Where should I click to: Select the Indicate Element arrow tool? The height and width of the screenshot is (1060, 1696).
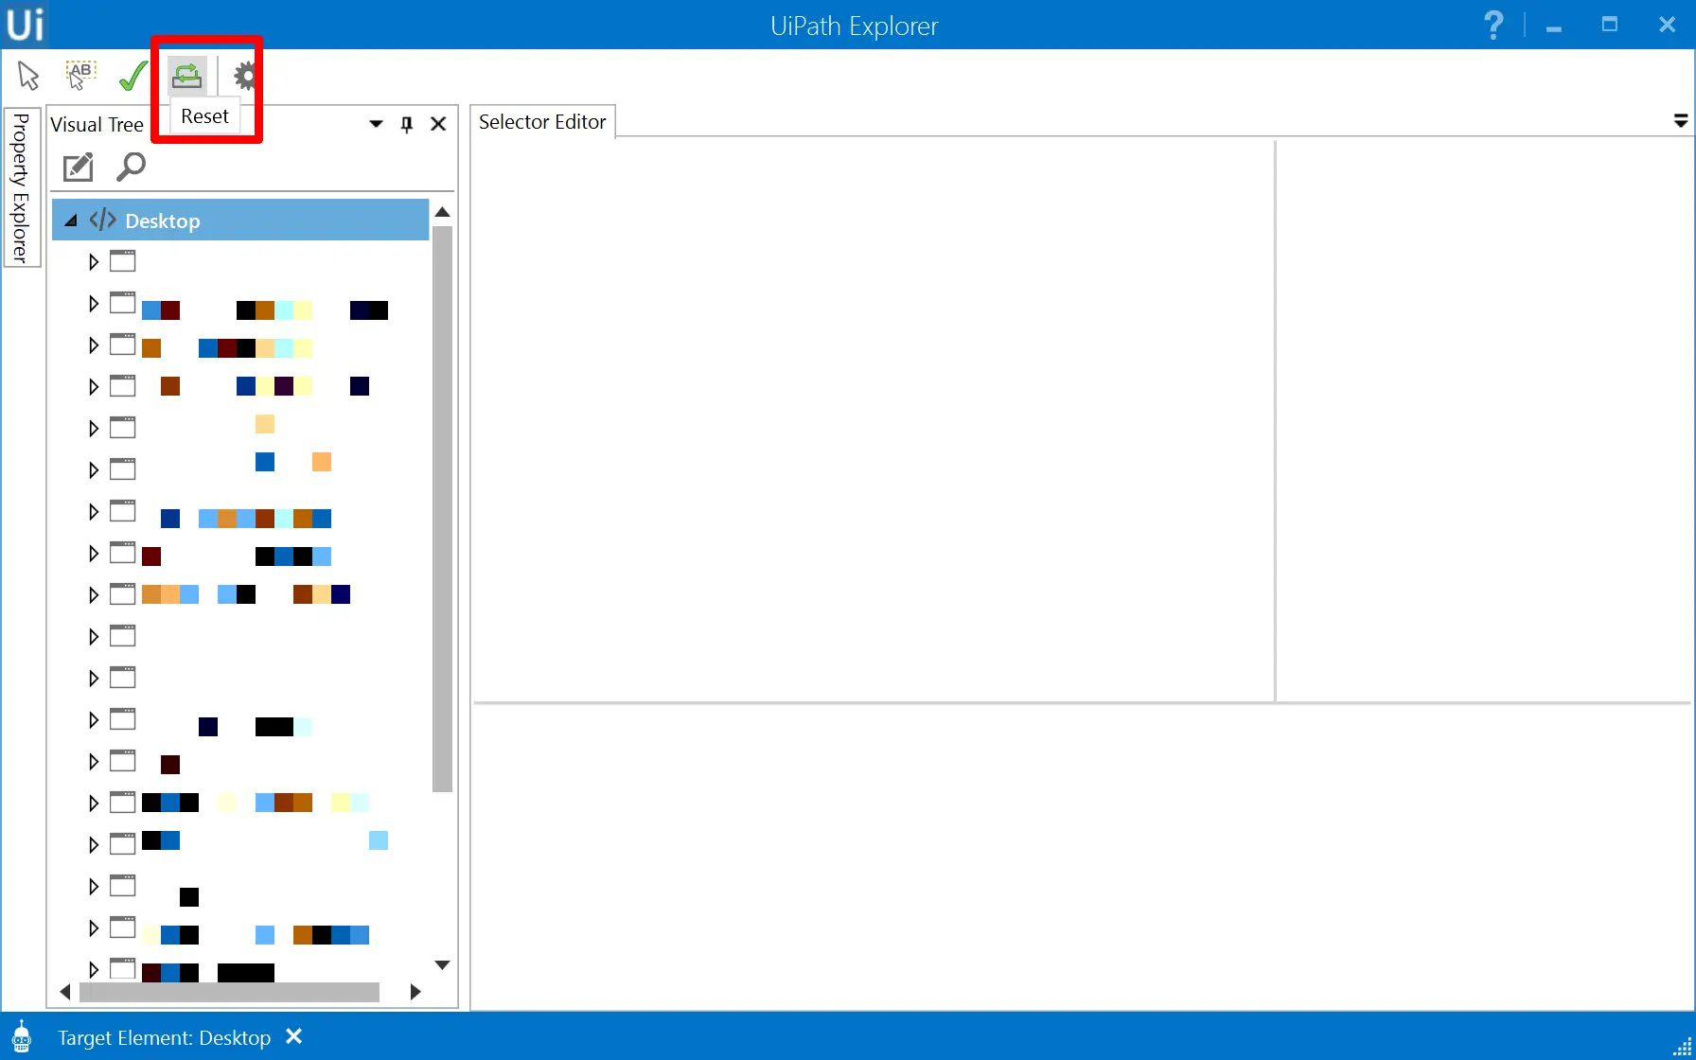point(28,76)
